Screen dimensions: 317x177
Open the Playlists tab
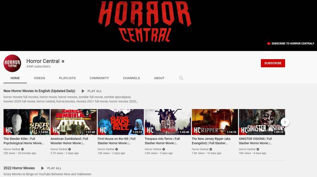point(67,78)
